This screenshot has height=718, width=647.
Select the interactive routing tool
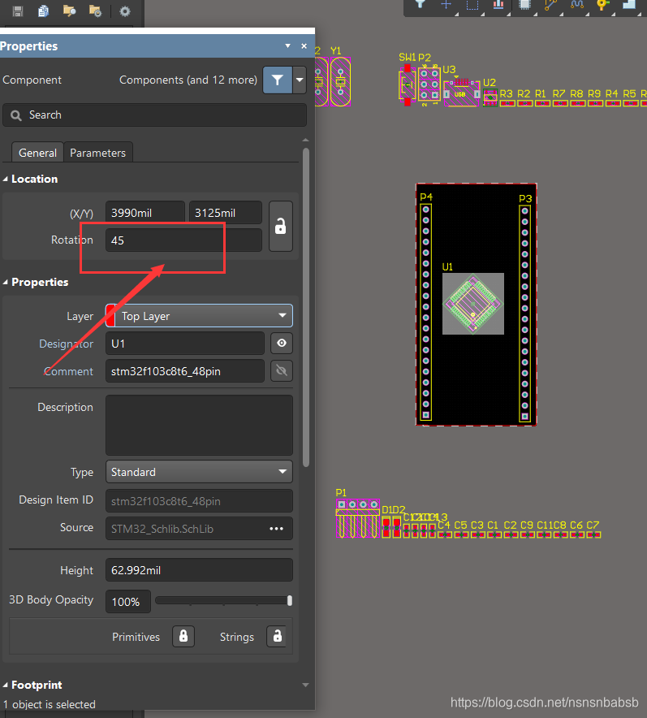[550, 5]
